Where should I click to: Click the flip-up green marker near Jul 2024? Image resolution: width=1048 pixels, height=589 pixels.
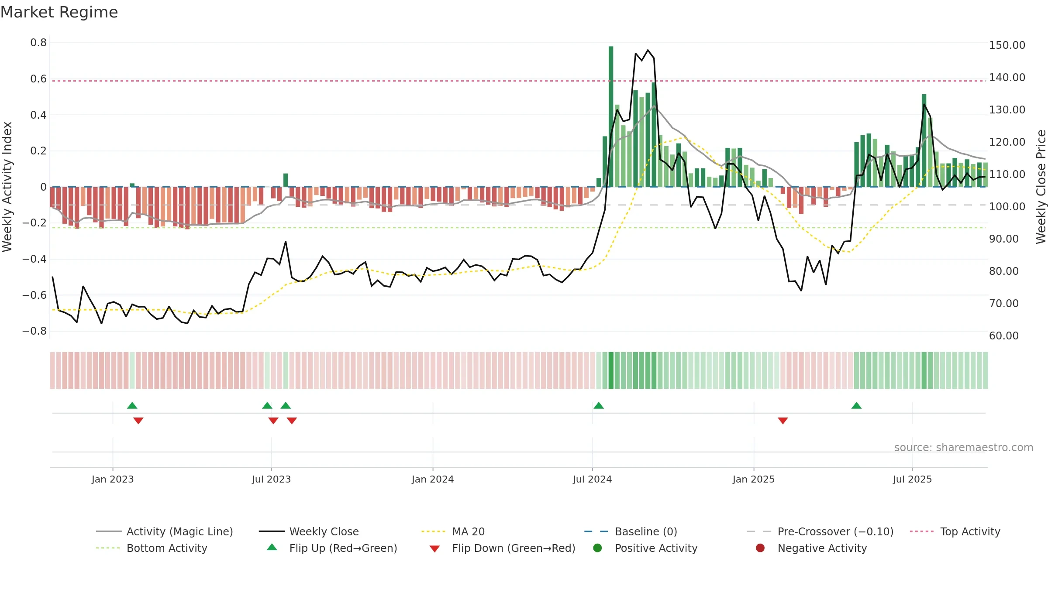pos(599,405)
